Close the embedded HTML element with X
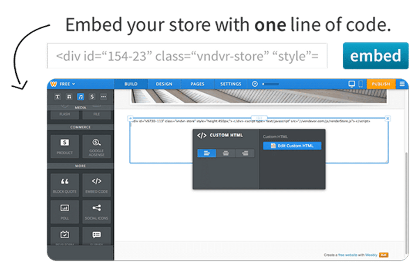 coord(388,118)
